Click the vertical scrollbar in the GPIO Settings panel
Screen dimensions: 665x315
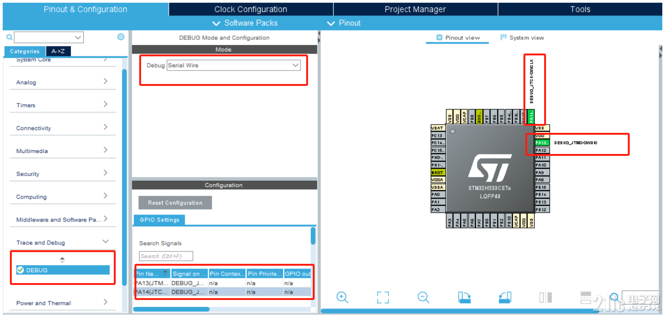(313, 236)
